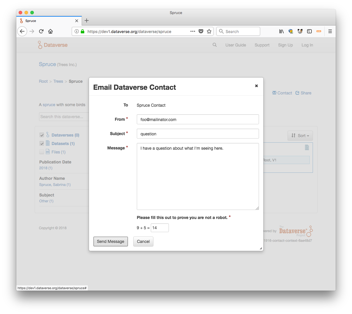Click the Search this dataverse field

[64, 117]
